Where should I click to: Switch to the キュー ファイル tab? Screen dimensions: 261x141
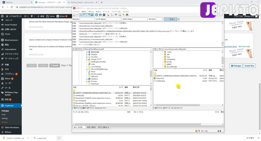point(78,127)
